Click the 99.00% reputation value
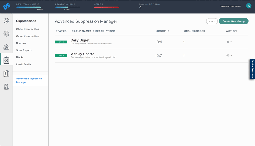This screenshot has width=255, height=146. (40, 10)
